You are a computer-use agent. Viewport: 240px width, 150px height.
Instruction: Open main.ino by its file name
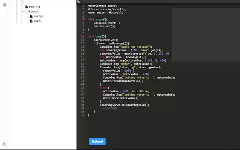click(x=34, y=7)
